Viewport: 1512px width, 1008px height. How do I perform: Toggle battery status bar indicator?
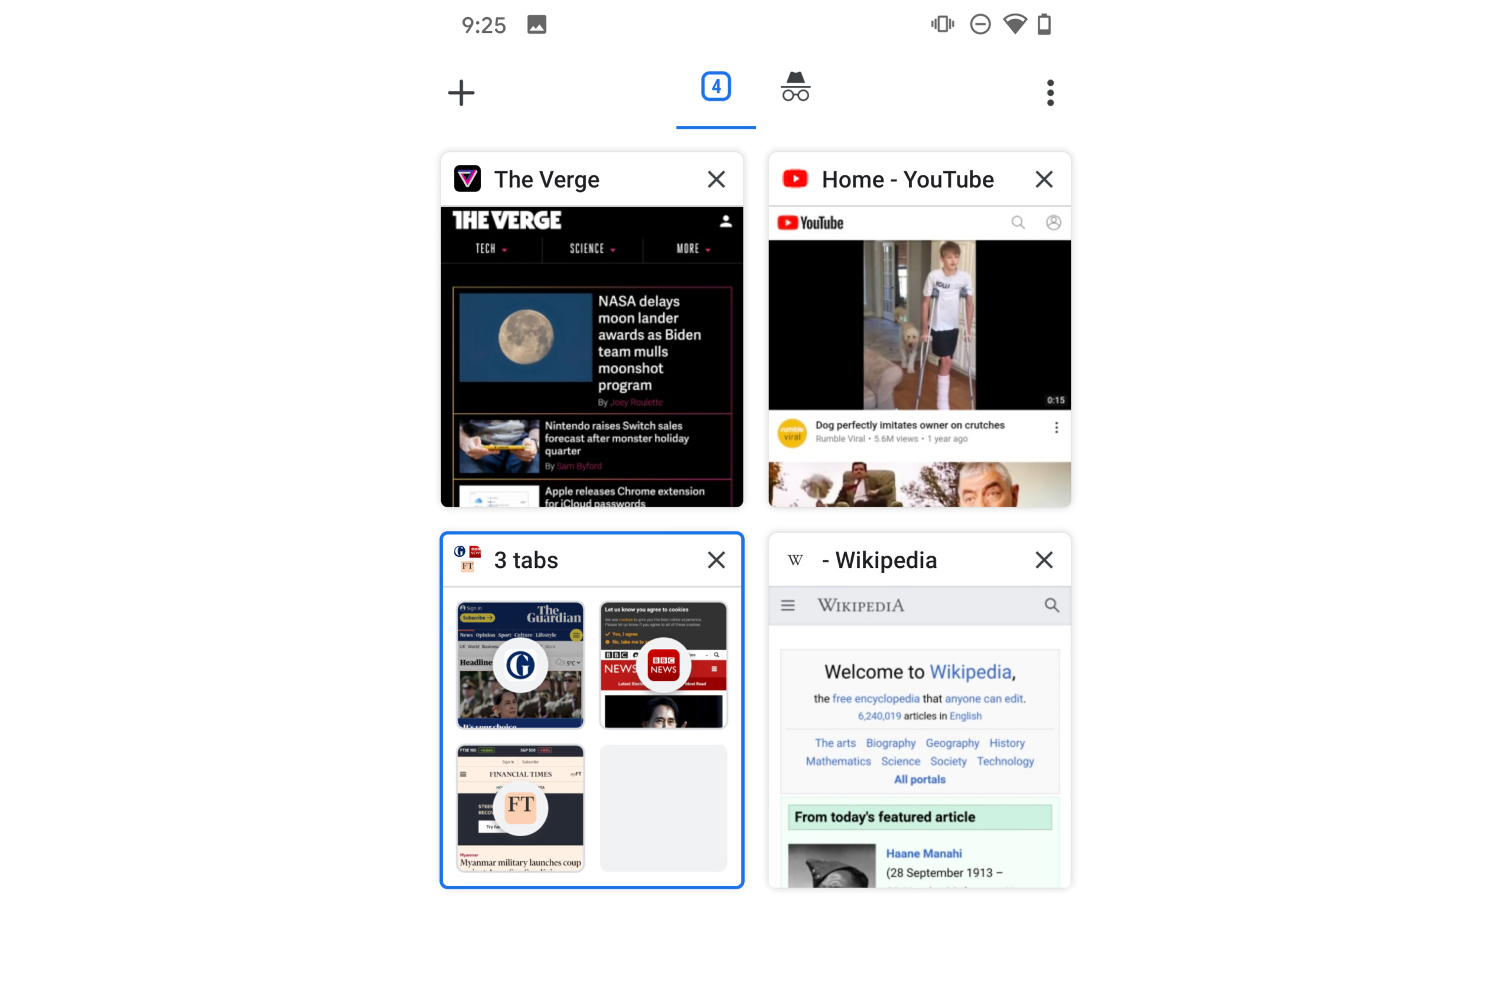click(1039, 25)
